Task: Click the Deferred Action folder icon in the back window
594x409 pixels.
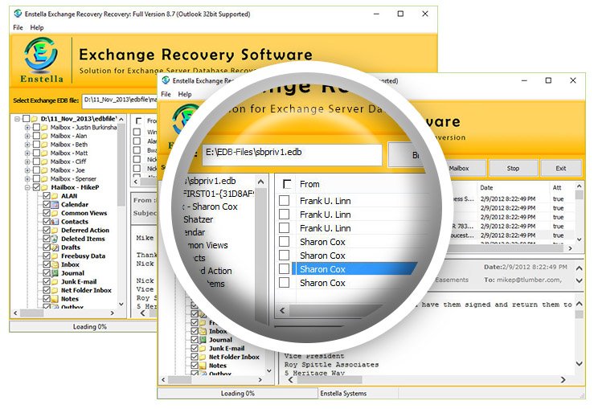Action: coord(55,231)
